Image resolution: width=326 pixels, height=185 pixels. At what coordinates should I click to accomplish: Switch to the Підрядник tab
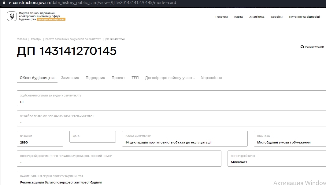(x=95, y=78)
